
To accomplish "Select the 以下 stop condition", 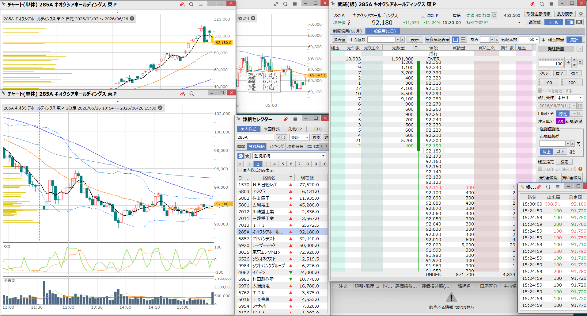I will click(560, 152).
